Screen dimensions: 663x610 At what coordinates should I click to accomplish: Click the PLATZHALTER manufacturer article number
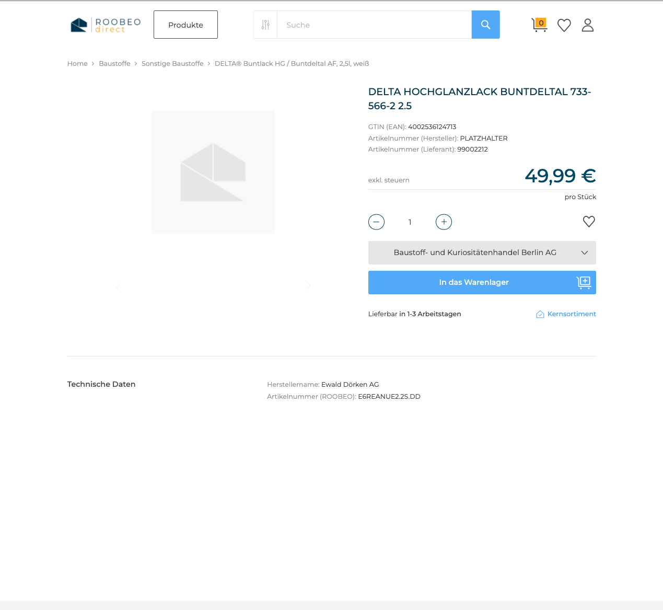(484, 139)
